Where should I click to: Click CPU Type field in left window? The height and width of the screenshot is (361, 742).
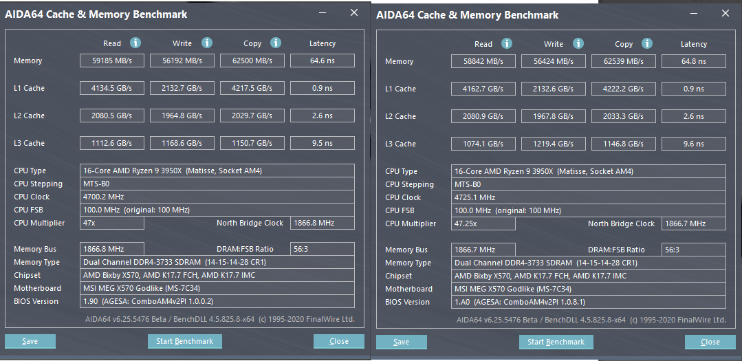217,171
